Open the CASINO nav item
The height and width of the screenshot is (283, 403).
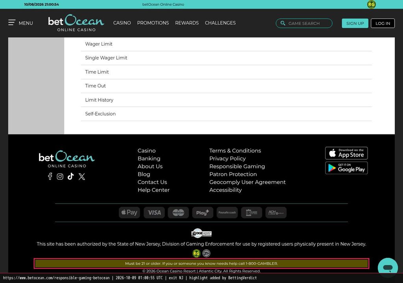(x=122, y=23)
